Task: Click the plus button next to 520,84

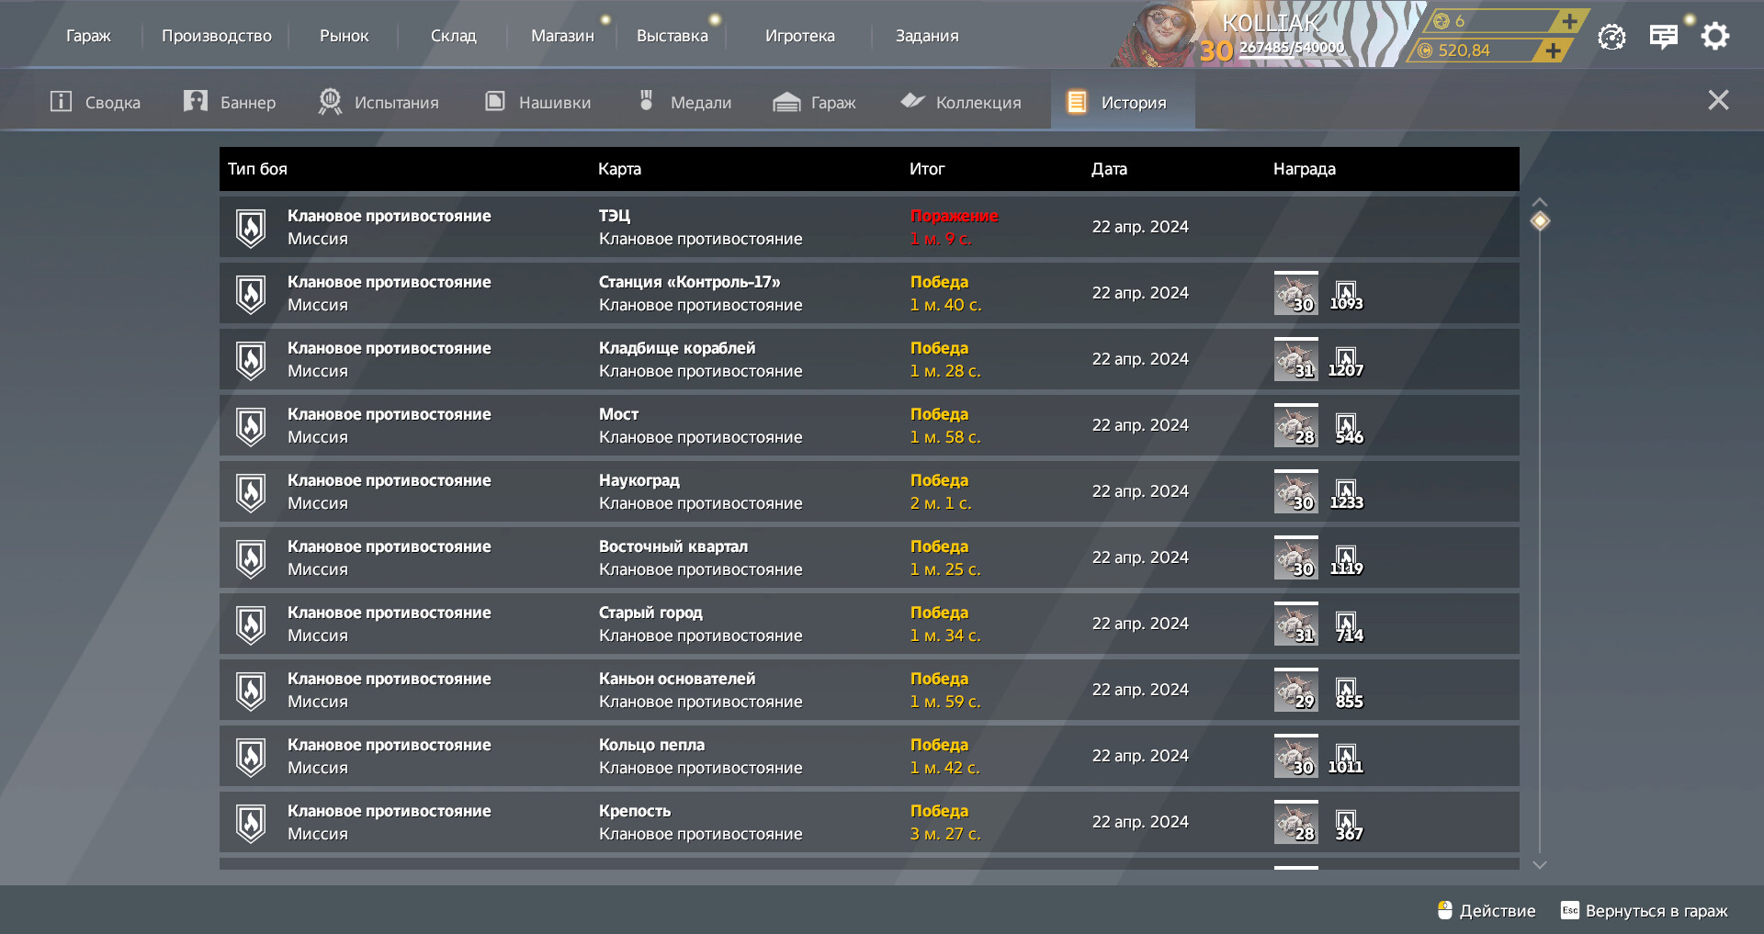Action: (x=1553, y=51)
